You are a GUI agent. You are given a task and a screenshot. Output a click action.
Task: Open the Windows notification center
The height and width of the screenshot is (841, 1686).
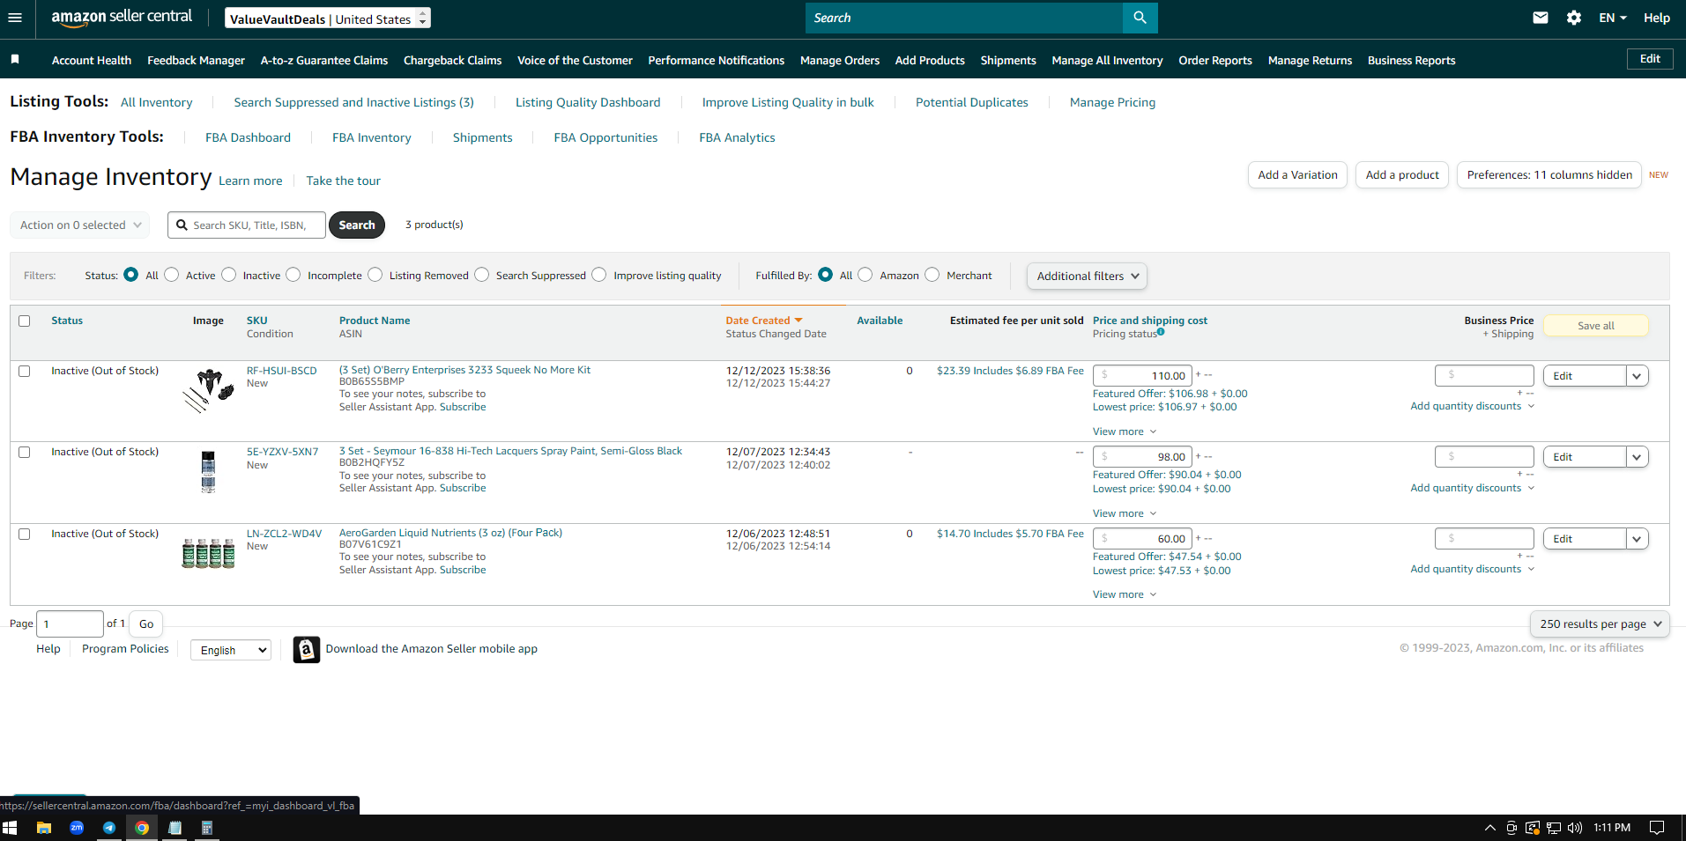coord(1657,828)
